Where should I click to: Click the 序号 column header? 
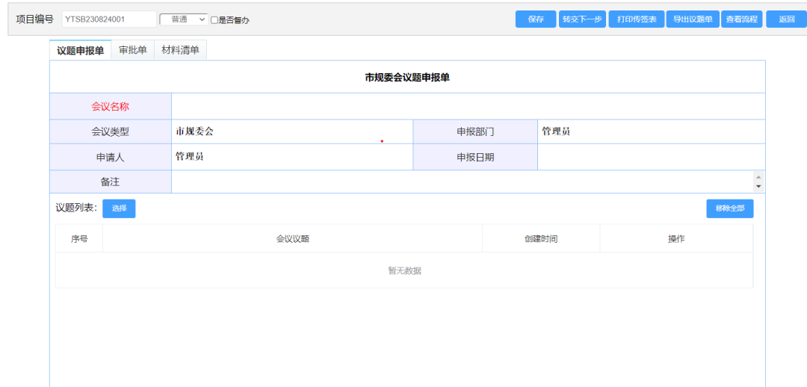79,239
